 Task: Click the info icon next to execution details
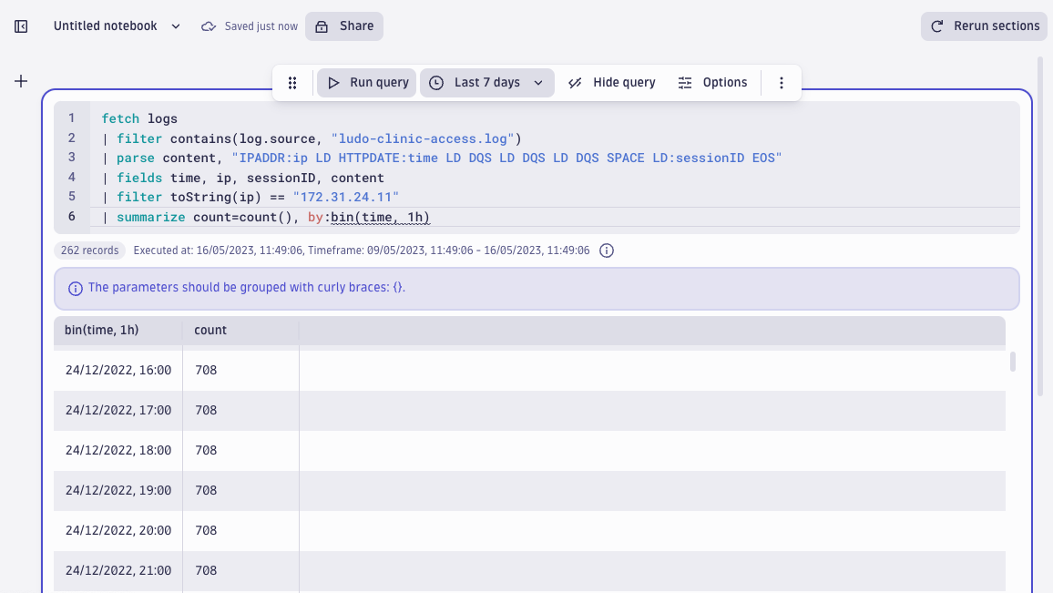[x=607, y=249]
